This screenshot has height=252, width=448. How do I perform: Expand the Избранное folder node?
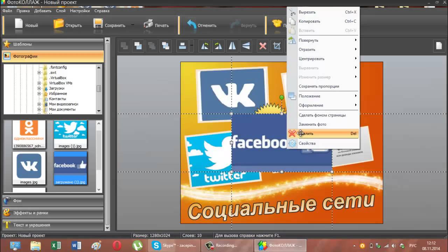[39, 93]
